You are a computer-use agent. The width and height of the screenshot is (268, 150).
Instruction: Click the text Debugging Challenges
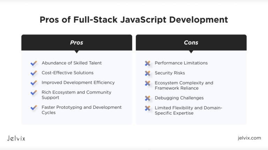click(179, 98)
